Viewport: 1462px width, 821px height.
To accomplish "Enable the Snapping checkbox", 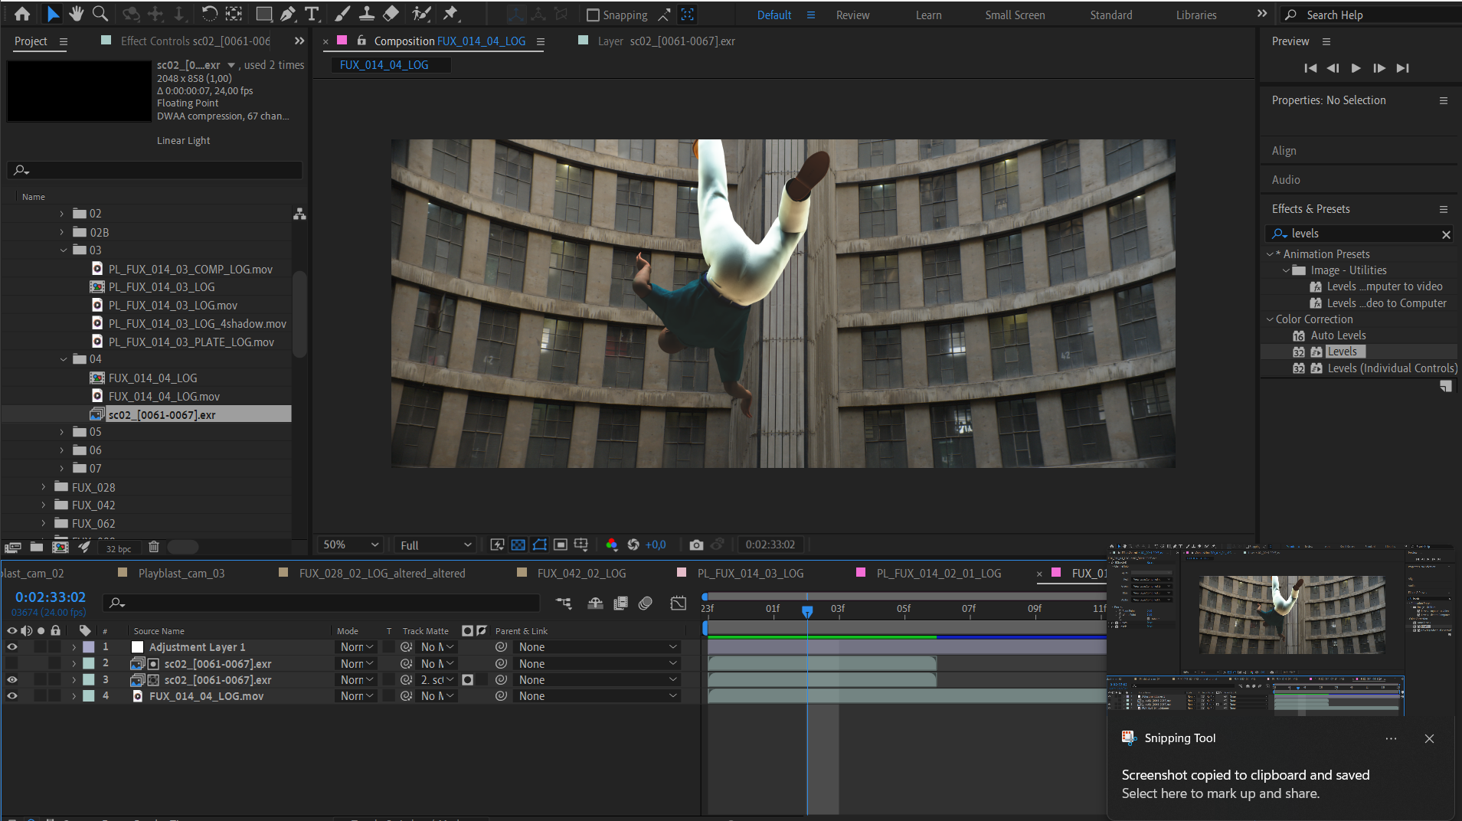I will click(593, 15).
